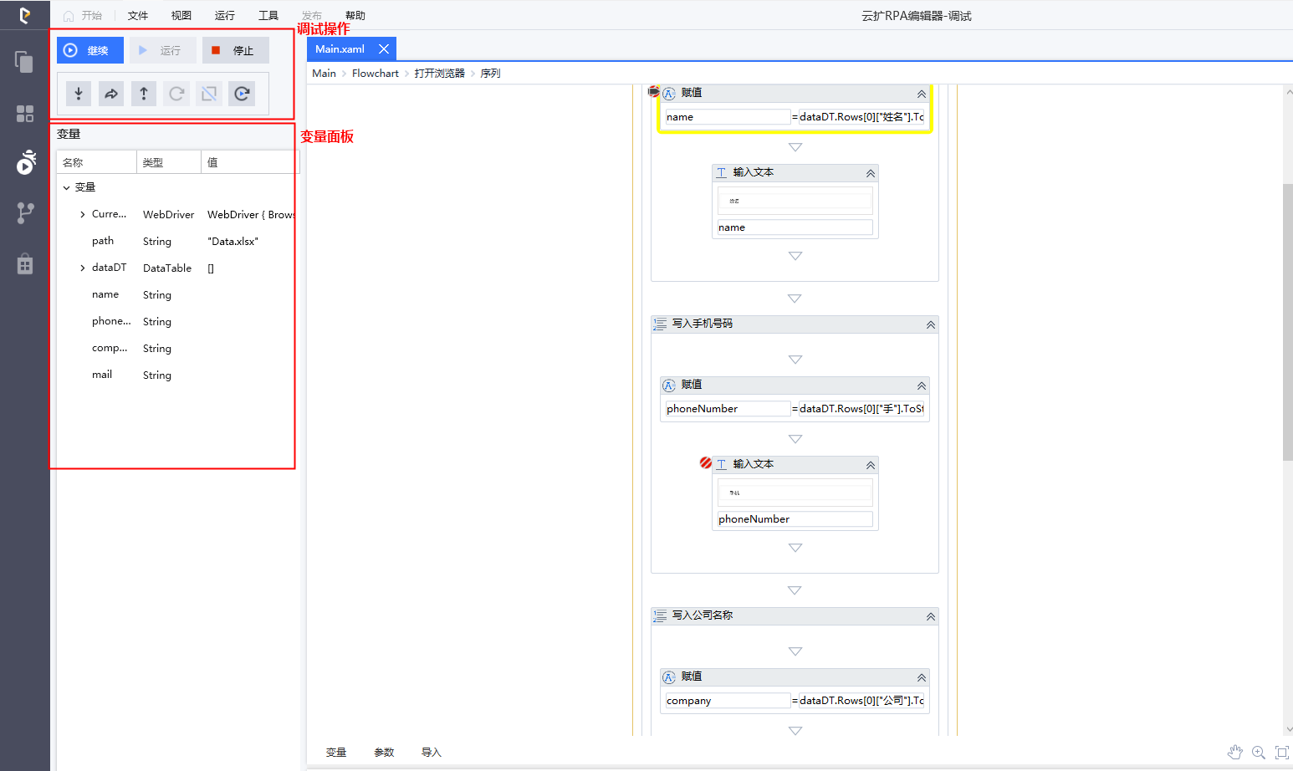Click the zoom magnifier icon

click(x=1258, y=753)
